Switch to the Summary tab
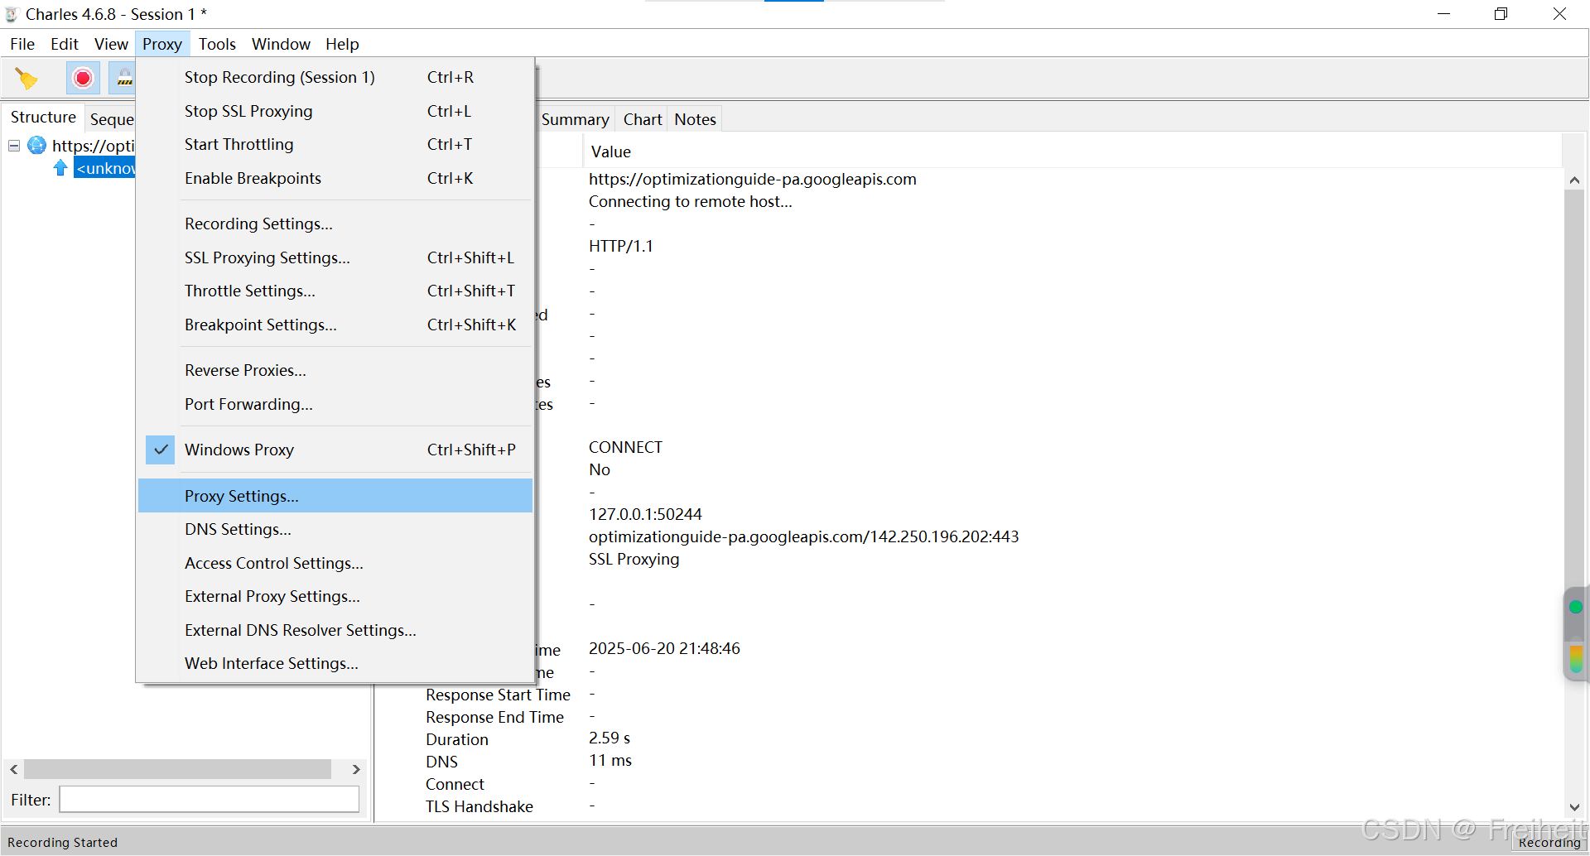The height and width of the screenshot is (856, 1590). click(575, 119)
